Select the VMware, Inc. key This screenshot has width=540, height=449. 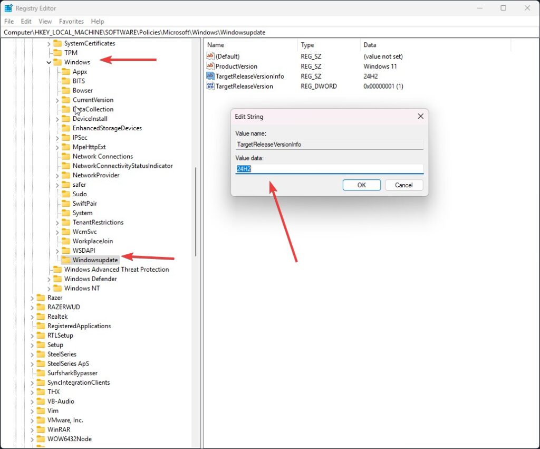65,420
